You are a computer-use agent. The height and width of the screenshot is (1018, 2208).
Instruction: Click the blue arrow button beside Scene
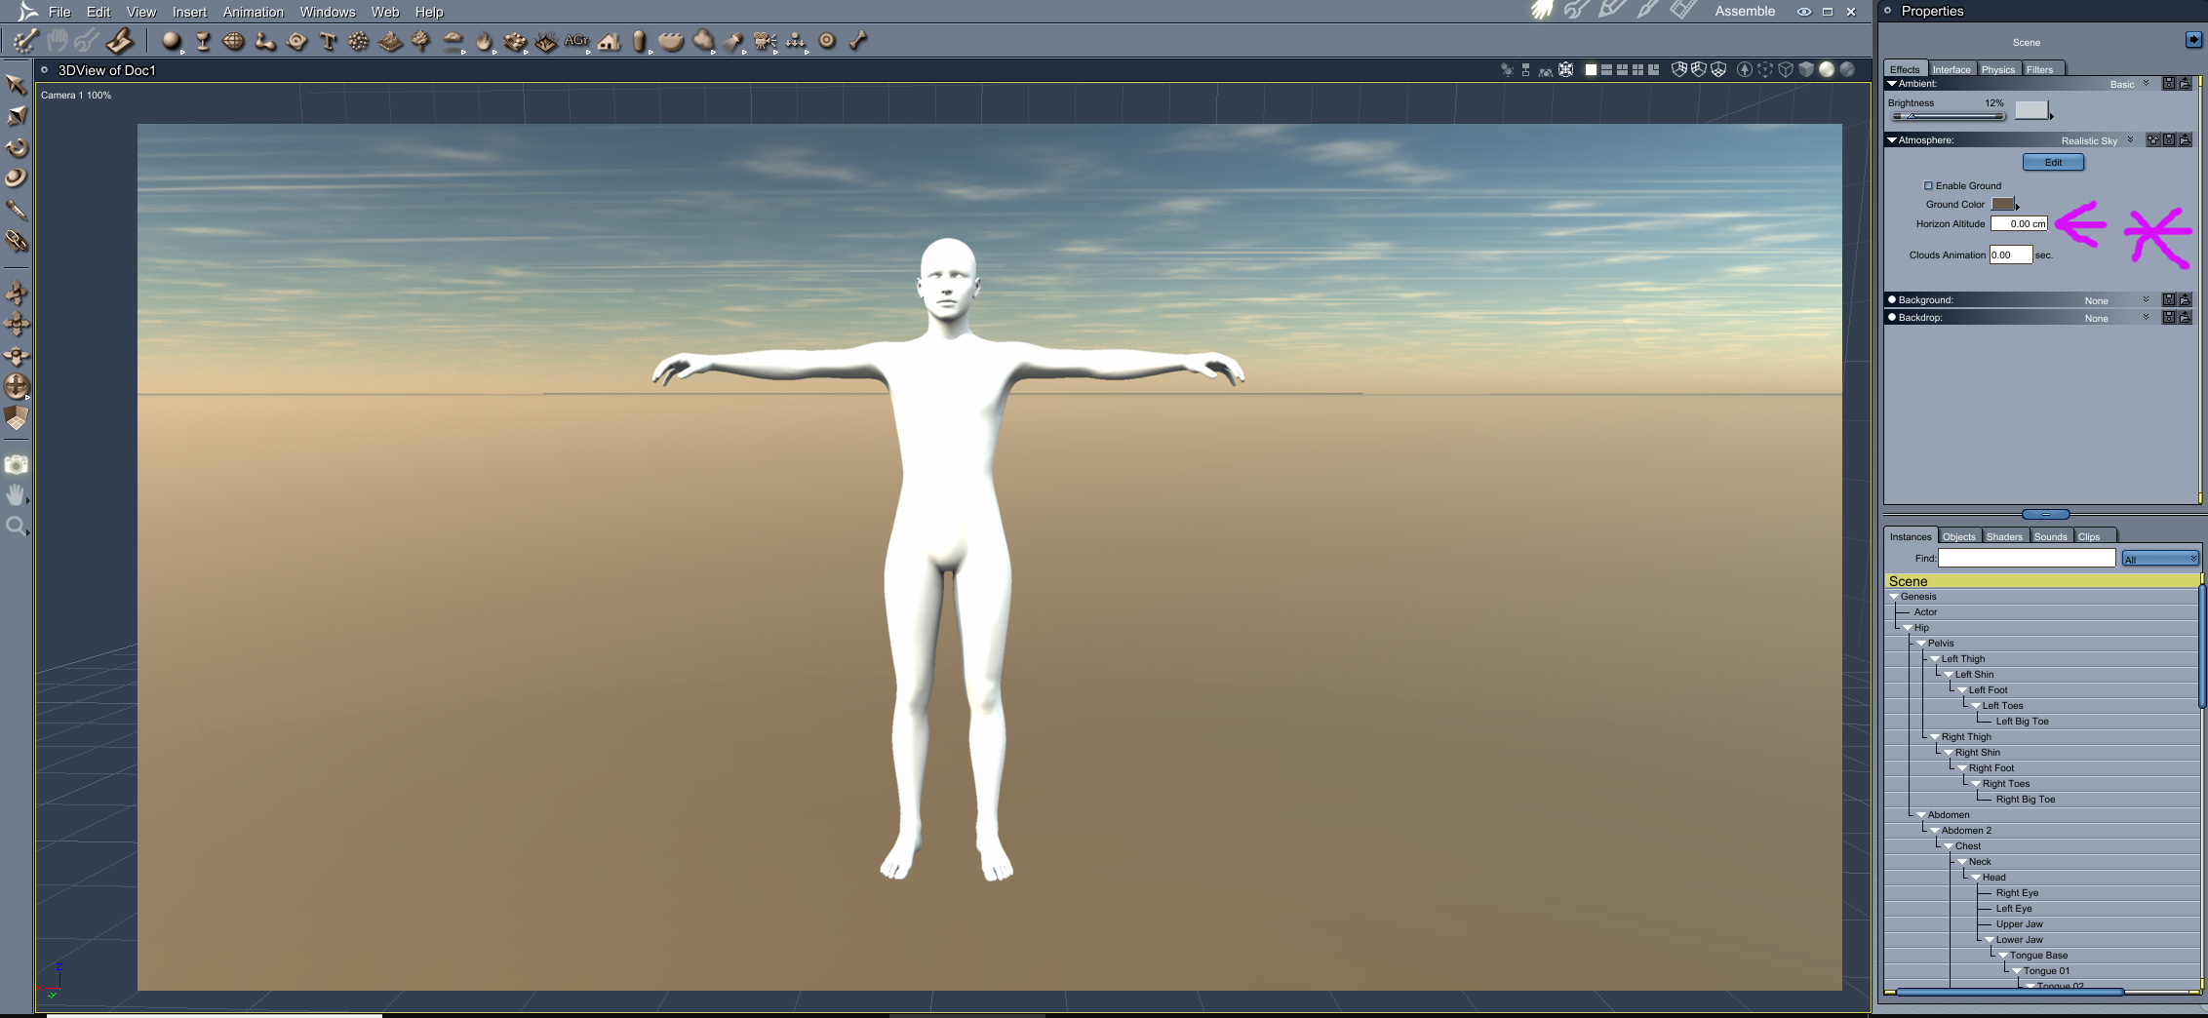tap(2193, 40)
